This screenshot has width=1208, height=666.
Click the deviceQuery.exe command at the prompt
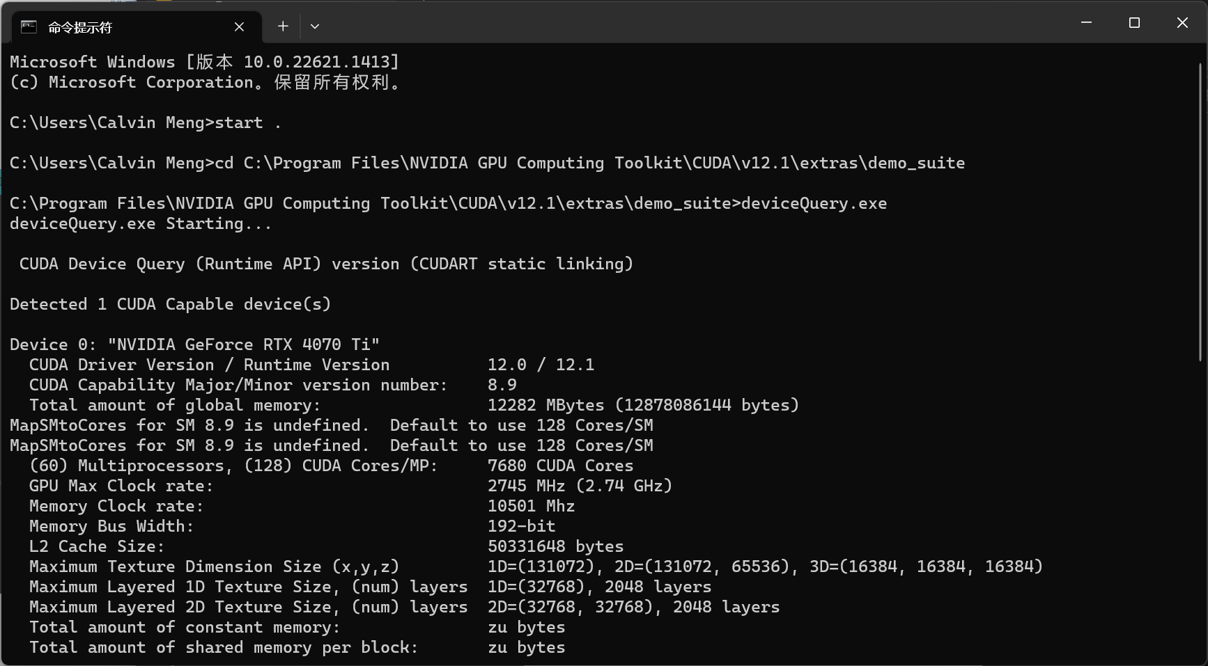click(814, 203)
